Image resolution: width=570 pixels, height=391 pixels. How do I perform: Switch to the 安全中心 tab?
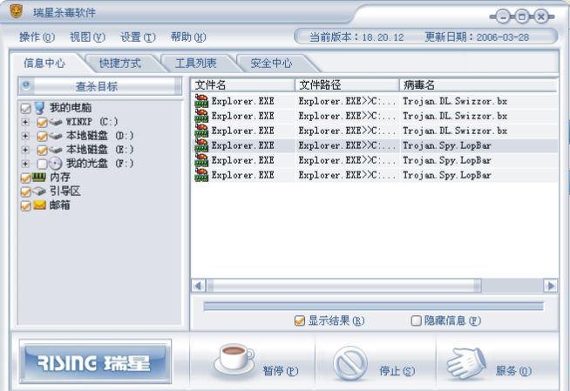[x=271, y=64]
